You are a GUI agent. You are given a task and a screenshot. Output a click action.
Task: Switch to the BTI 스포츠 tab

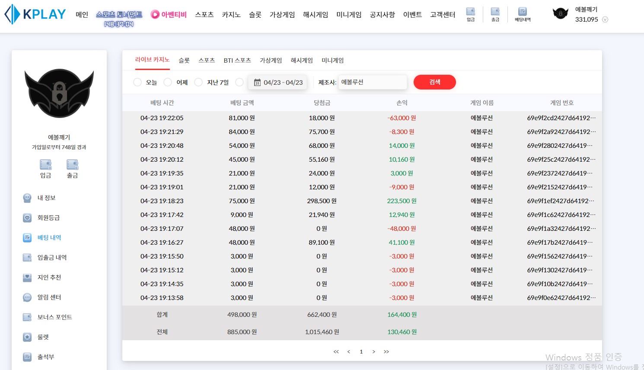(237, 61)
